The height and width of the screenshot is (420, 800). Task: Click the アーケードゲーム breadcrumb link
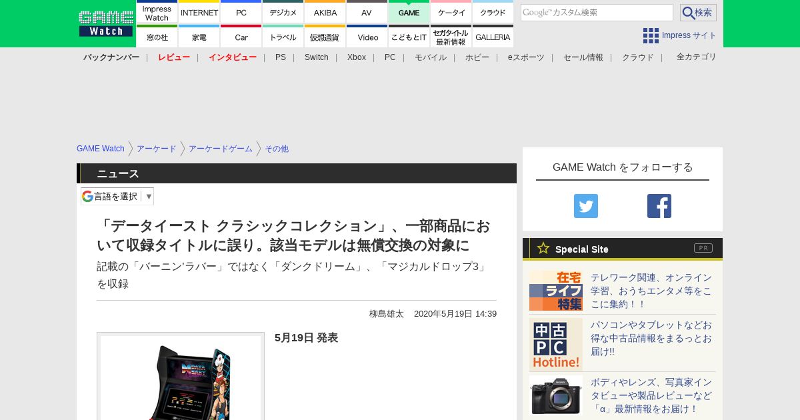[221, 149]
